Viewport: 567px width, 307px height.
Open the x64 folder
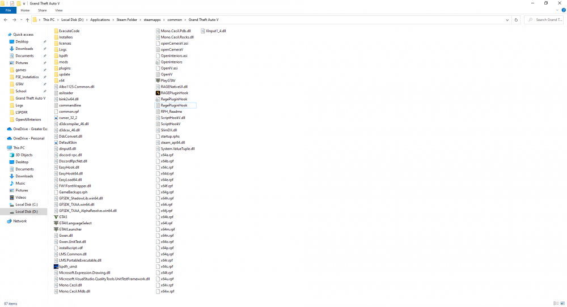coord(59,80)
